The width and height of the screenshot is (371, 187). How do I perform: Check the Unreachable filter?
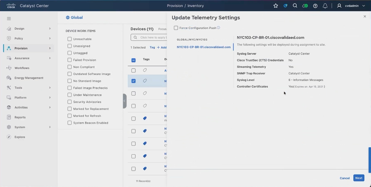tap(70, 39)
